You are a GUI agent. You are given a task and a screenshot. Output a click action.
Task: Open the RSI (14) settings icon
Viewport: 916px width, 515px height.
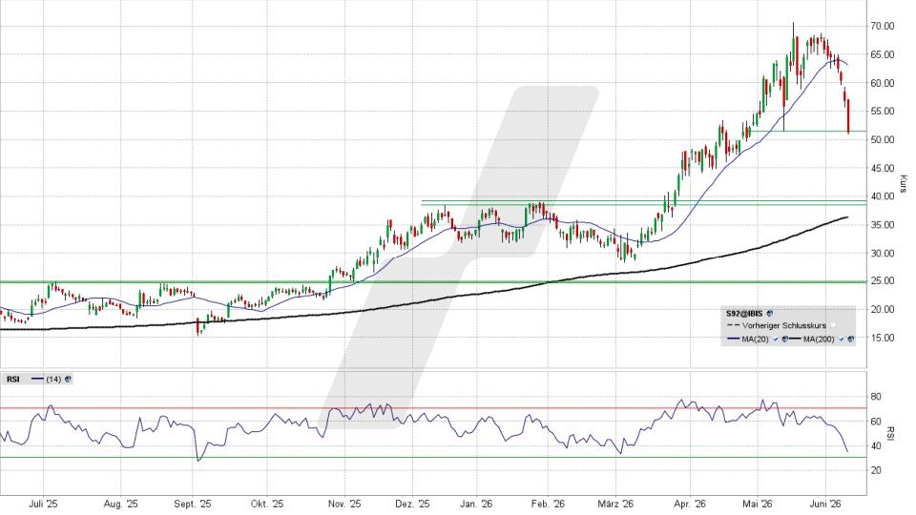pyautogui.click(x=68, y=379)
